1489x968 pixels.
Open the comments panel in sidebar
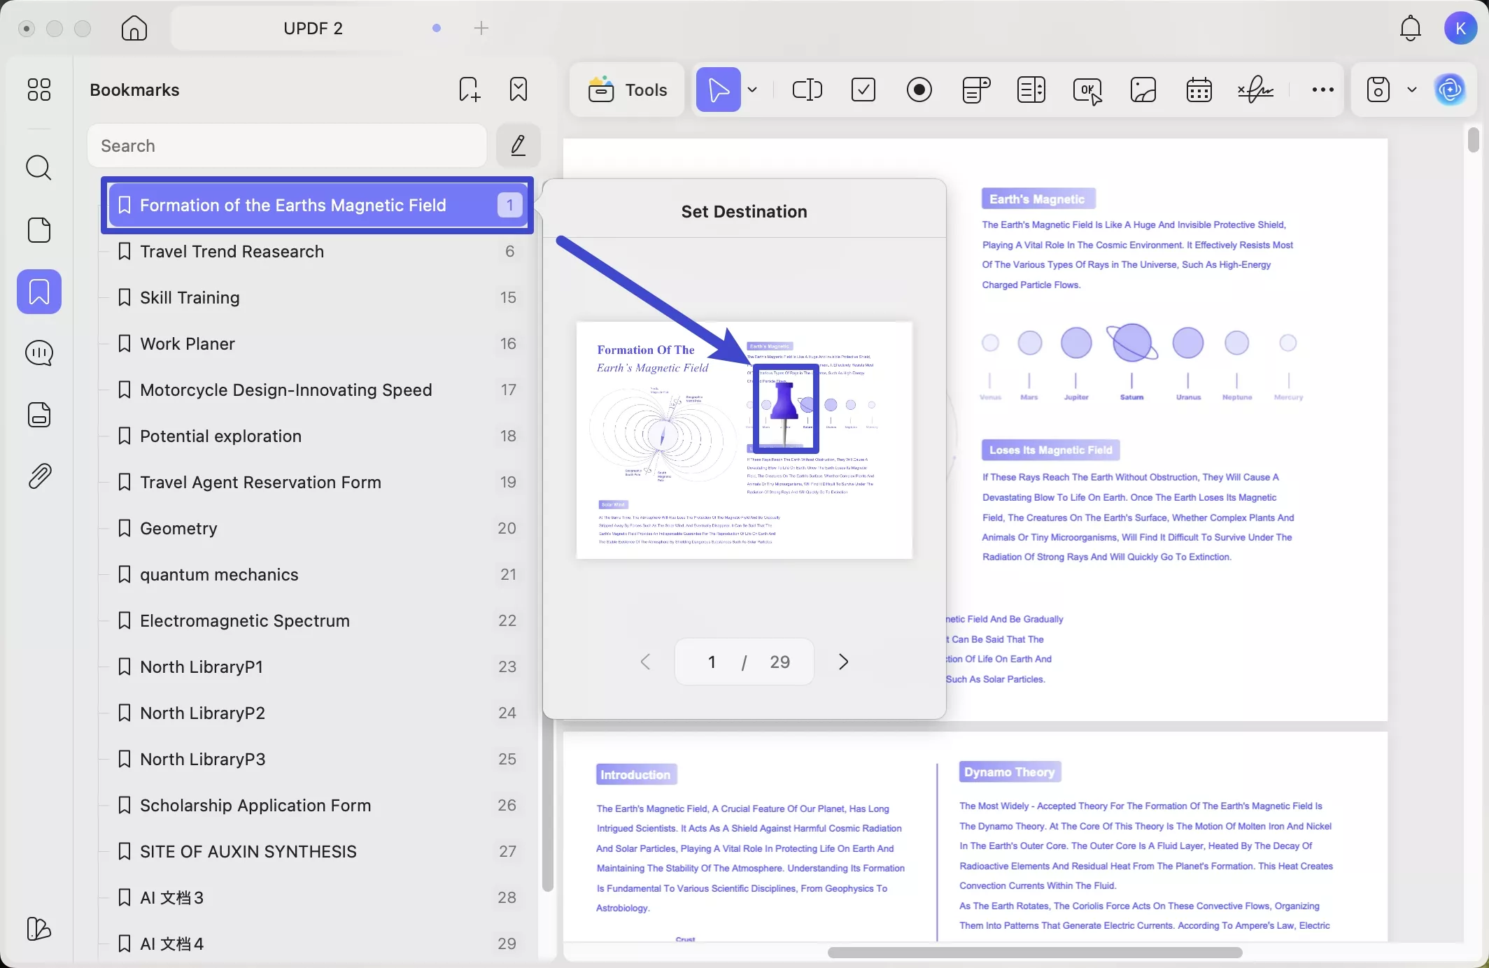pos(39,353)
